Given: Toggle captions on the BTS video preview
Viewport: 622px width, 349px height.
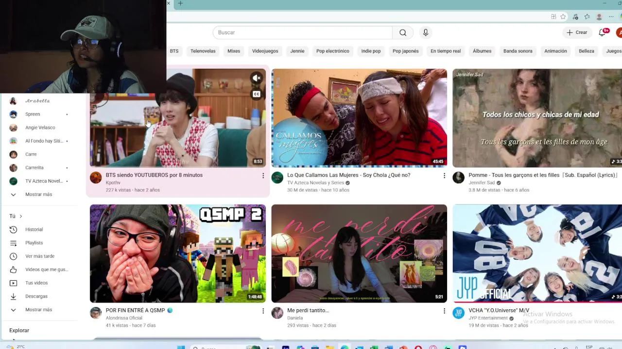Looking at the screenshot, I should (257, 94).
